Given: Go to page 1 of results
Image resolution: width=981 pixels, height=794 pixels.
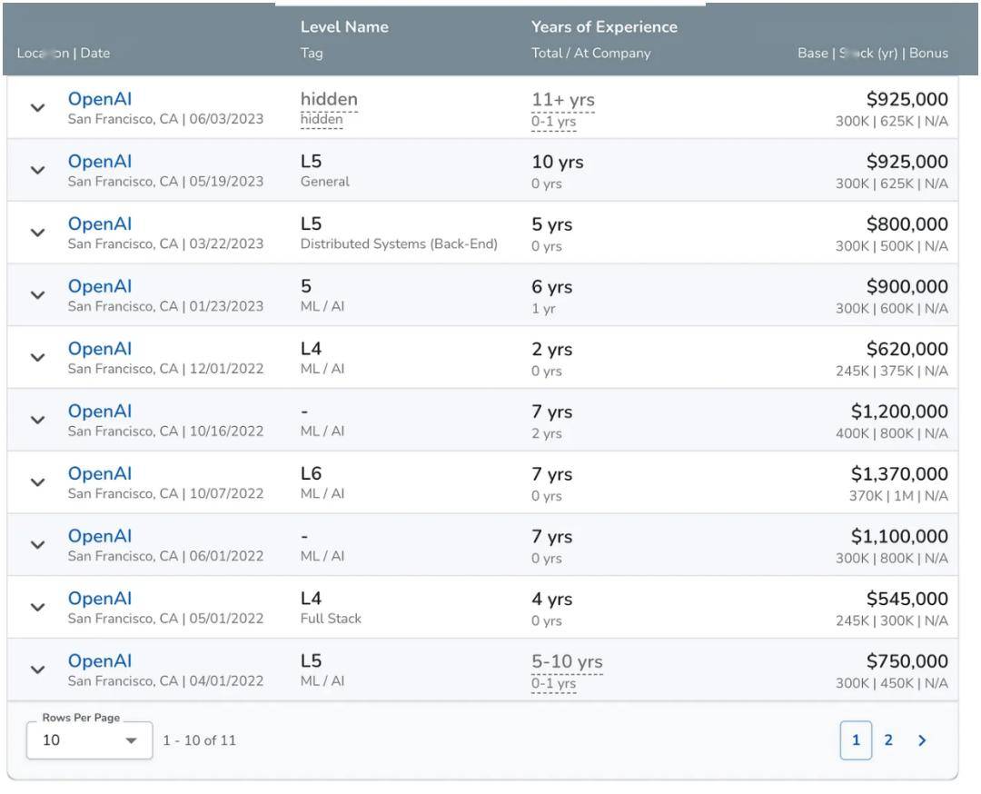Looking at the screenshot, I should click(856, 740).
